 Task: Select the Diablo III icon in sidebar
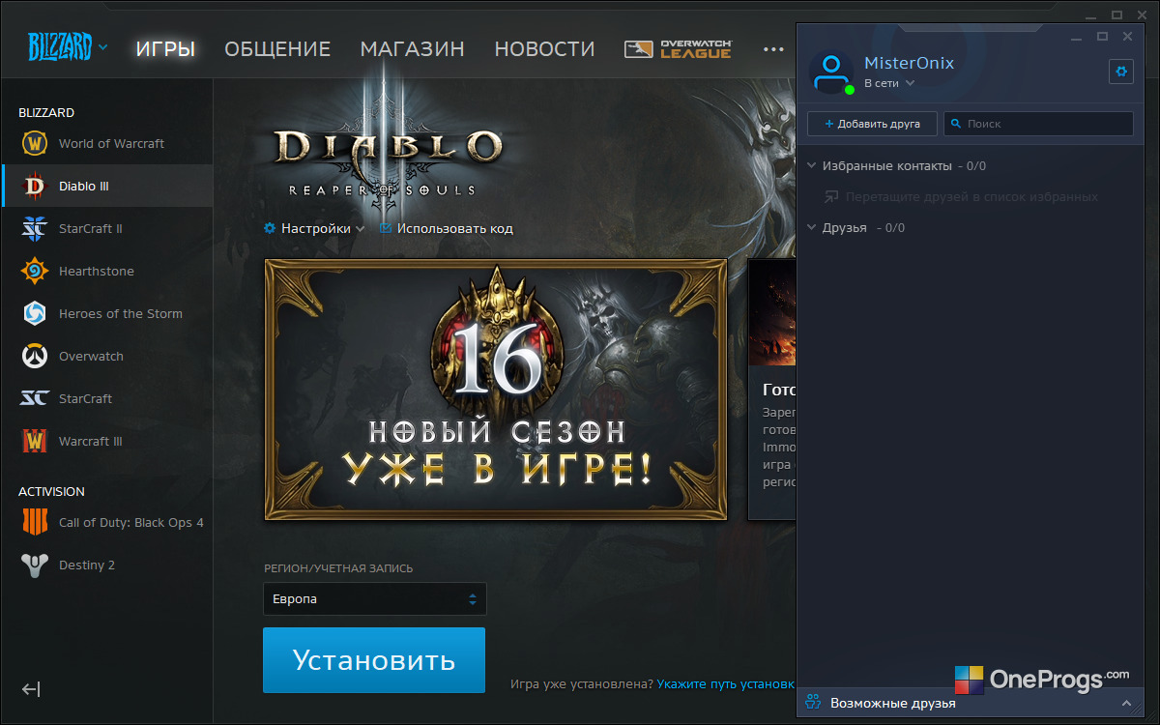pos(35,186)
